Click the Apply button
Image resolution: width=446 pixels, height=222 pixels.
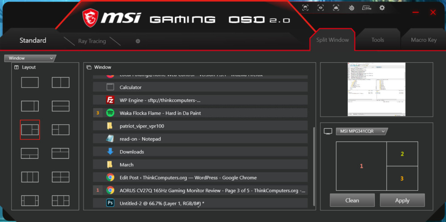[x=402, y=201]
